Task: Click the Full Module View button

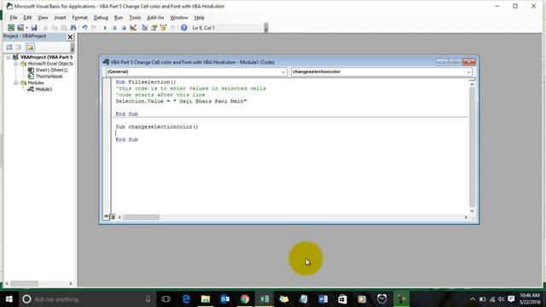Action: [x=113, y=217]
